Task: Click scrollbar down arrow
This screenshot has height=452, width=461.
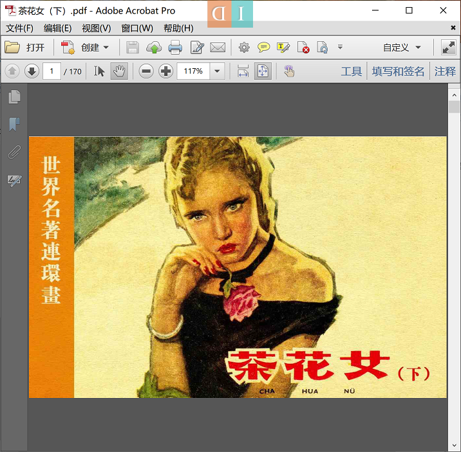Action: (x=454, y=446)
